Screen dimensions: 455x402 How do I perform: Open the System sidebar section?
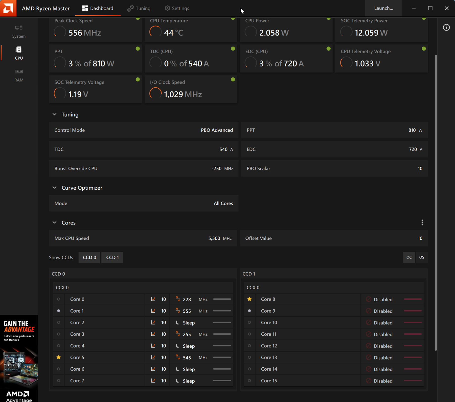point(19,32)
